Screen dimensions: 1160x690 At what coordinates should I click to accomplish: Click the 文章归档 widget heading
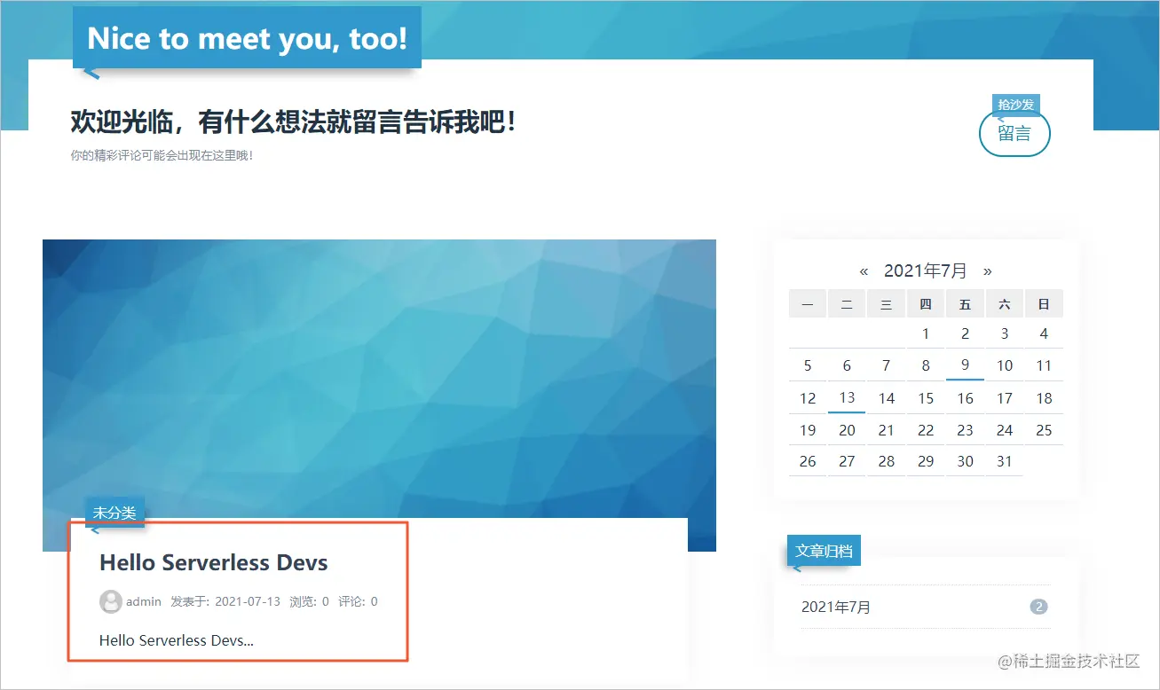pos(824,551)
